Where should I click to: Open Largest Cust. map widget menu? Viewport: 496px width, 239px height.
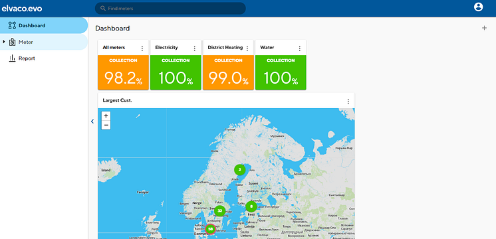pos(348,102)
